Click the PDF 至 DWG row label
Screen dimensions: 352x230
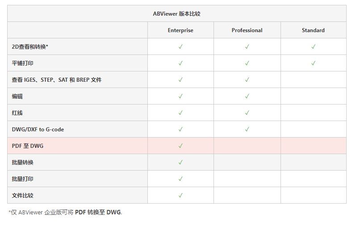coord(28,146)
